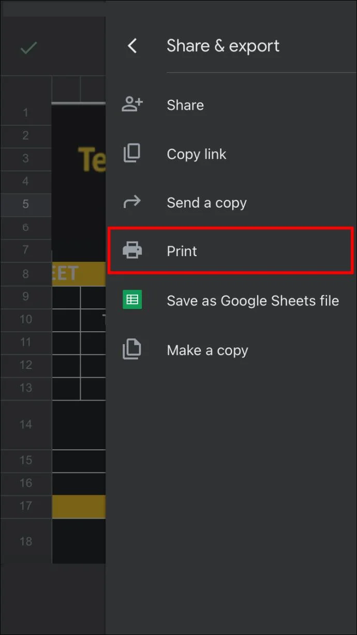This screenshot has width=357, height=635.
Task: Tap the green Google Sheets icon
Action: (x=132, y=300)
